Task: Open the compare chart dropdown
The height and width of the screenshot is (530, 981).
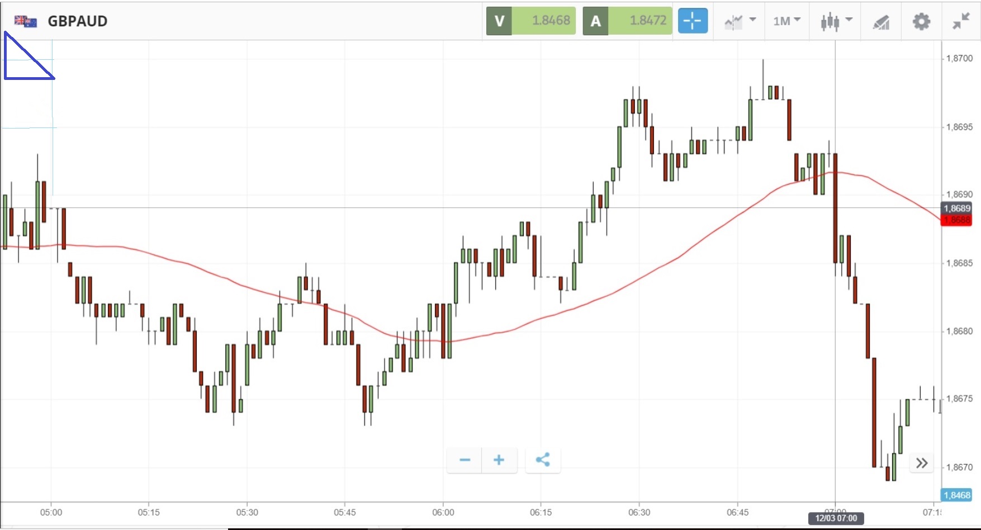Action: 740,21
